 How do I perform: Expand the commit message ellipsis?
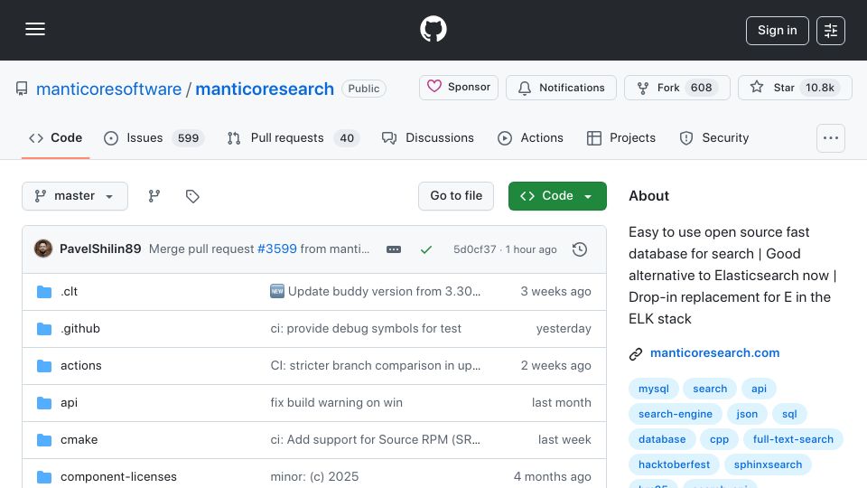pos(394,249)
